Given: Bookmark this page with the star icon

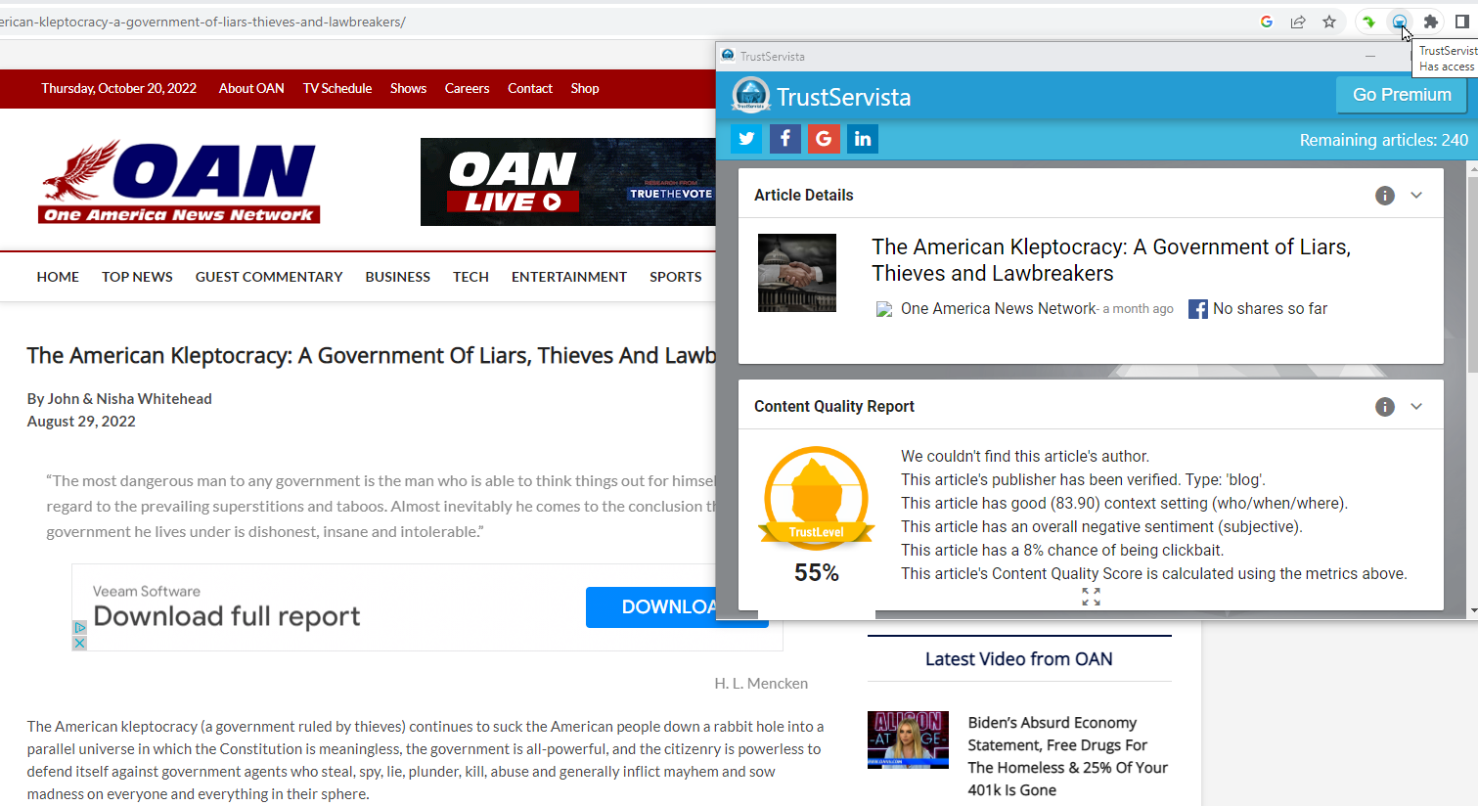Looking at the screenshot, I should 1329,22.
